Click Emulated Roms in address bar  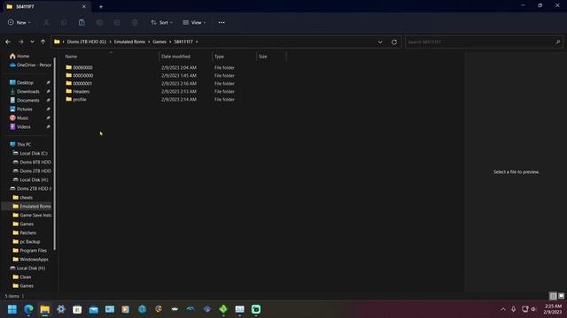pyautogui.click(x=129, y=42)
